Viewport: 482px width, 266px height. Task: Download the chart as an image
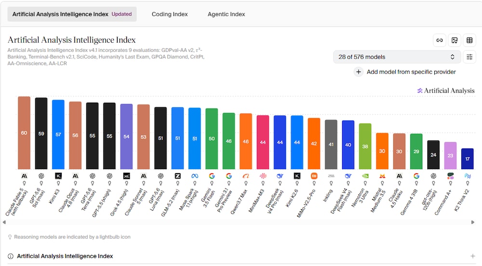pos(455,40)
